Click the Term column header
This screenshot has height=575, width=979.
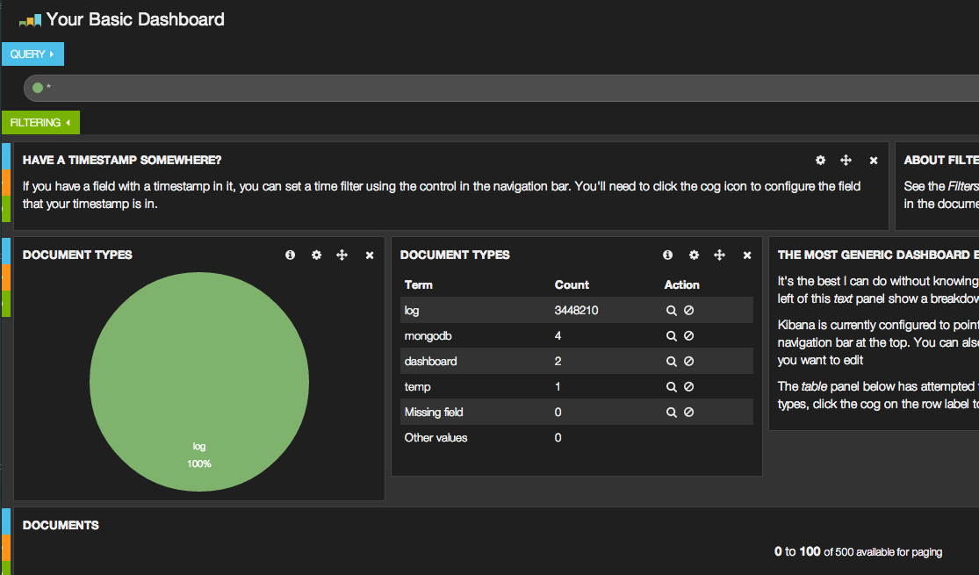pos(418,284)
